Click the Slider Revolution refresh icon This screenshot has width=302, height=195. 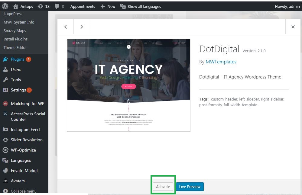[5, 140]
